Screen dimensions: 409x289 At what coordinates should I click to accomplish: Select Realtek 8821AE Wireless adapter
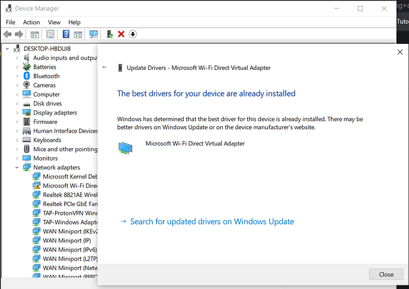point(70,195)
